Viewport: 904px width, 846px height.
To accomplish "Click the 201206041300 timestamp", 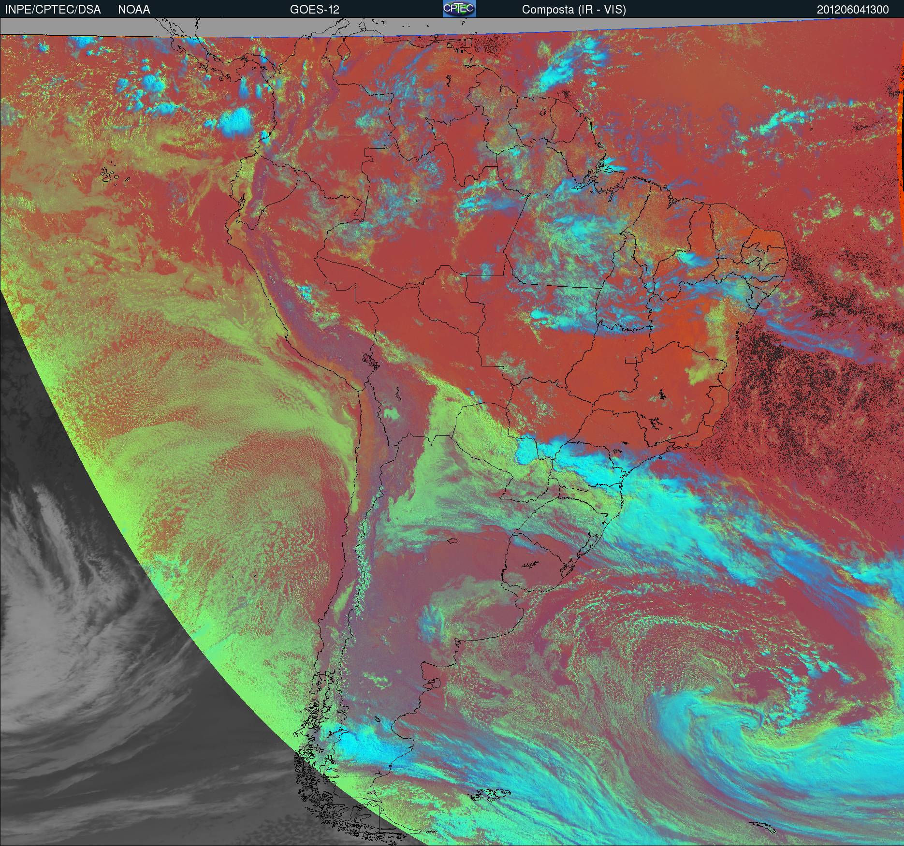I will (853, 10).
